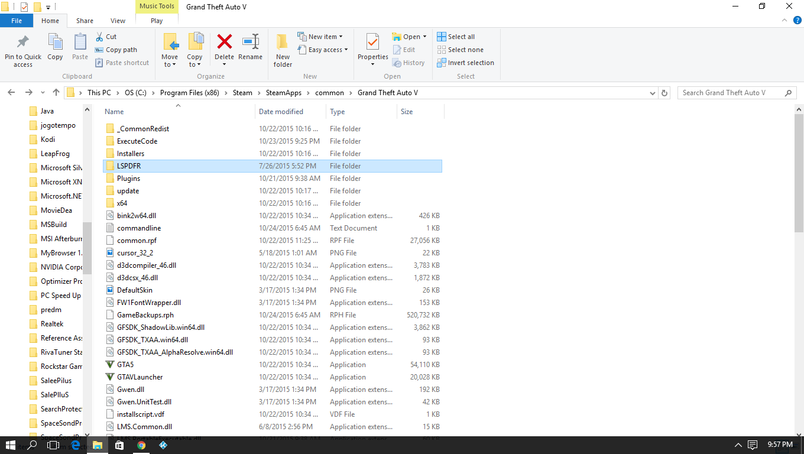Refresh the folder via address bar icon

tap(664, 93)
